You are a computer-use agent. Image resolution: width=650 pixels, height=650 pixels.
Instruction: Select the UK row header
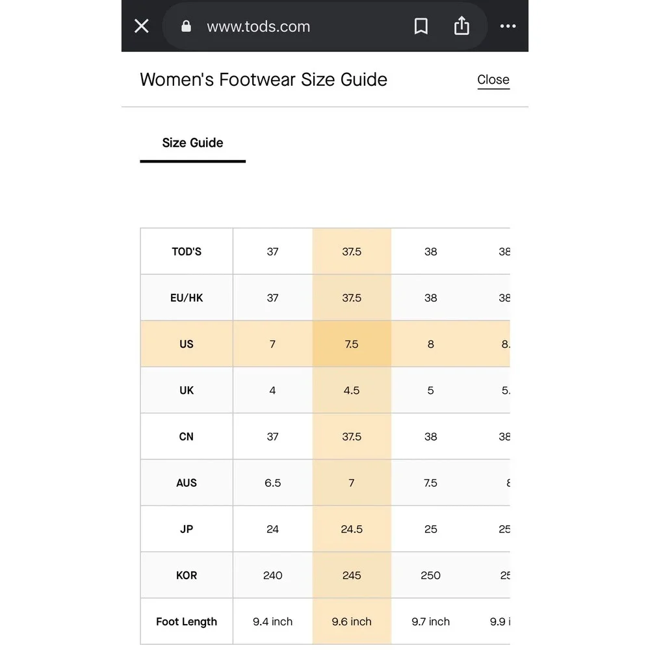pos(187,390)
